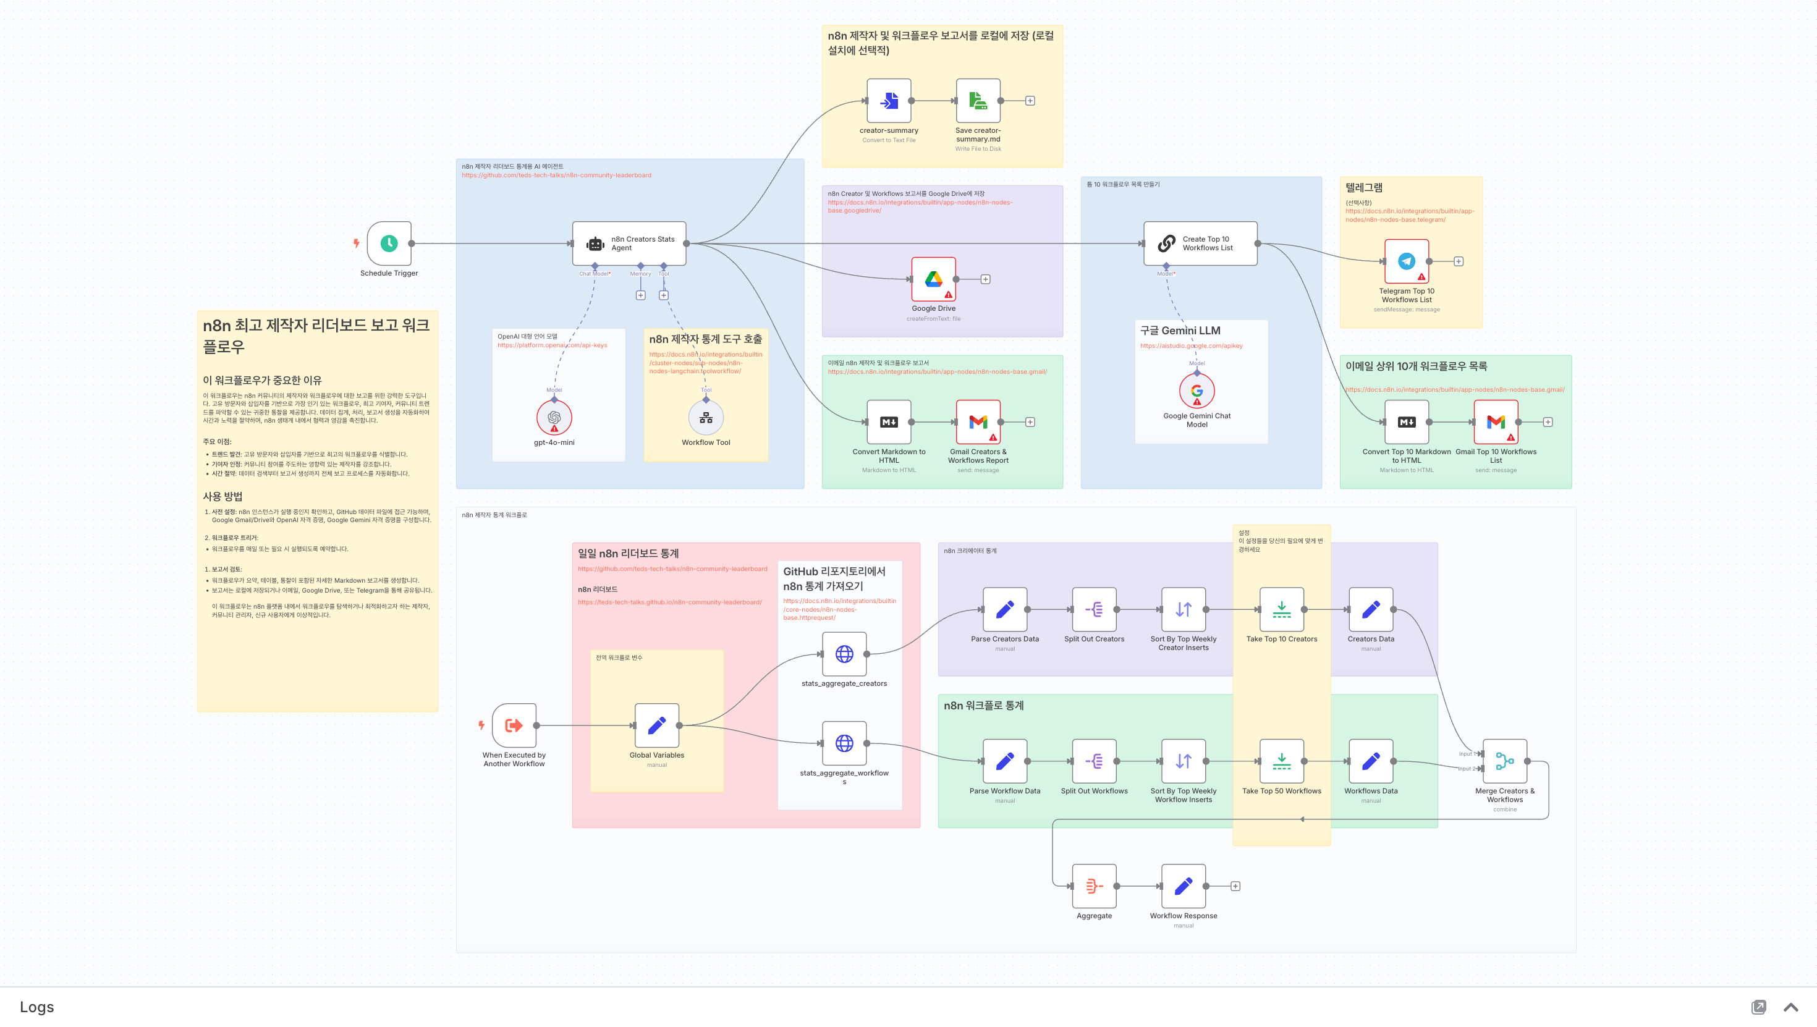Open the n8n Creators Stats Agent node
The height and width of the screenshot is (1027, 1817).
coord(629,243)
